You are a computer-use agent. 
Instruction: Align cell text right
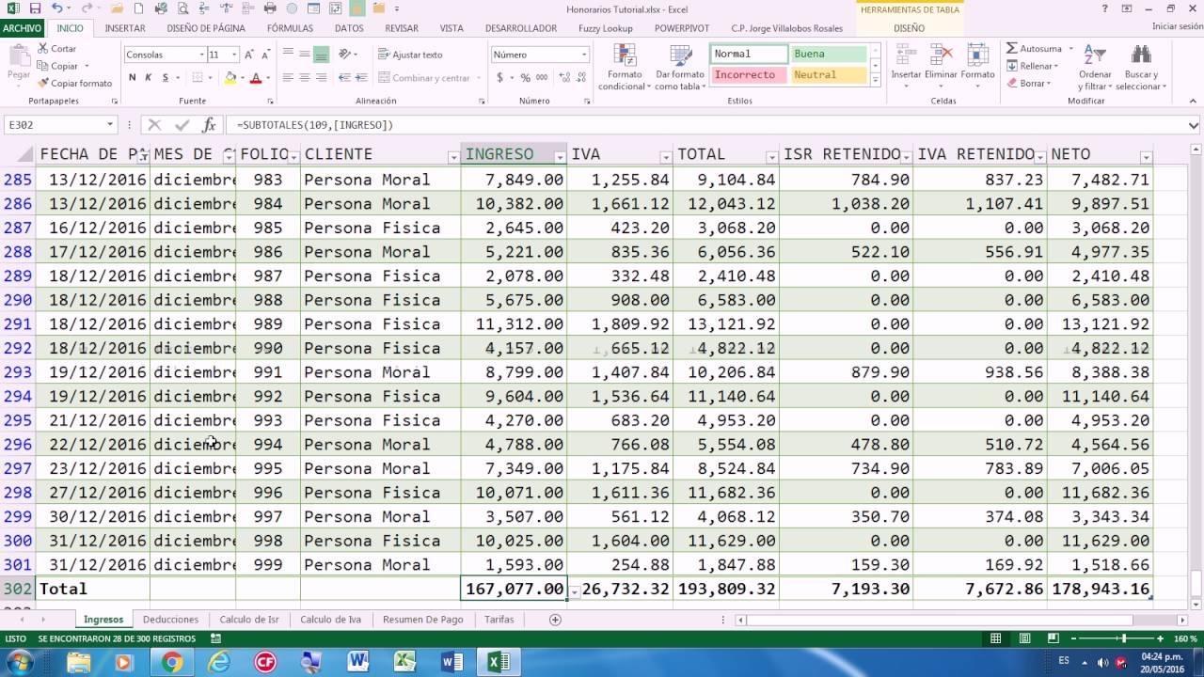(321, 78)
